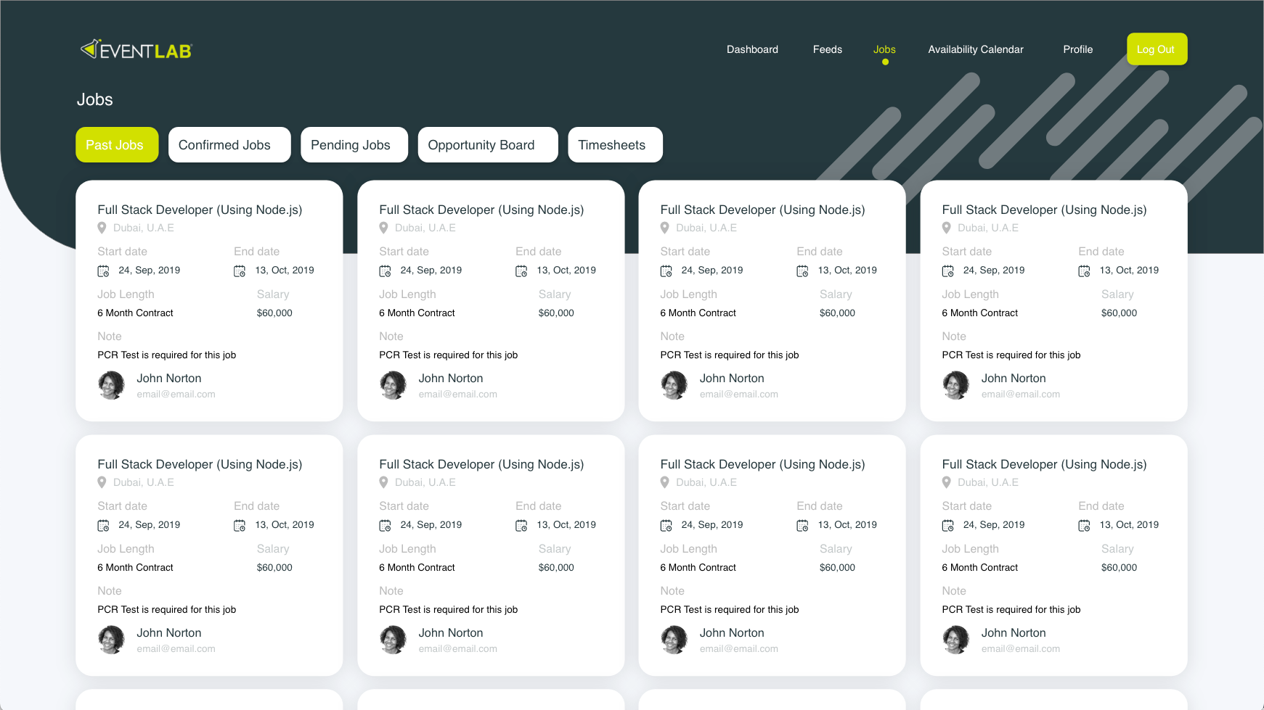This screenshot has height=710, width=1264.
Task: Click the start date calendar icon in the top-left job card
Action: click(103, 271)
